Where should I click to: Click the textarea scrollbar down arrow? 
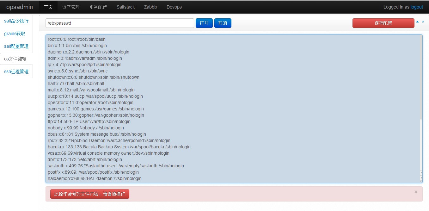[x=421, y=178]
